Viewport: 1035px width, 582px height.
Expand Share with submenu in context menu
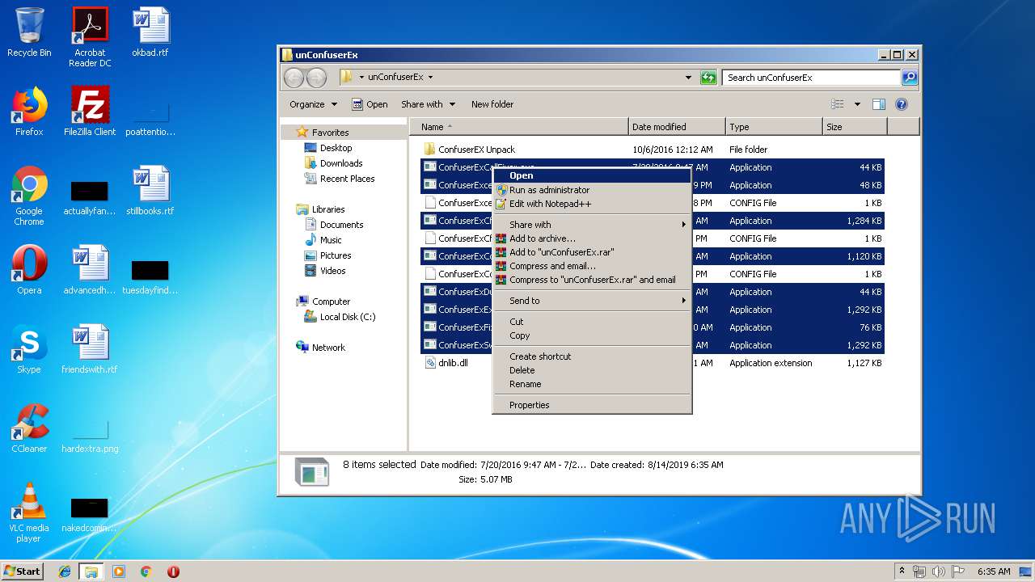pyautogui.click(x=592, y=225)
